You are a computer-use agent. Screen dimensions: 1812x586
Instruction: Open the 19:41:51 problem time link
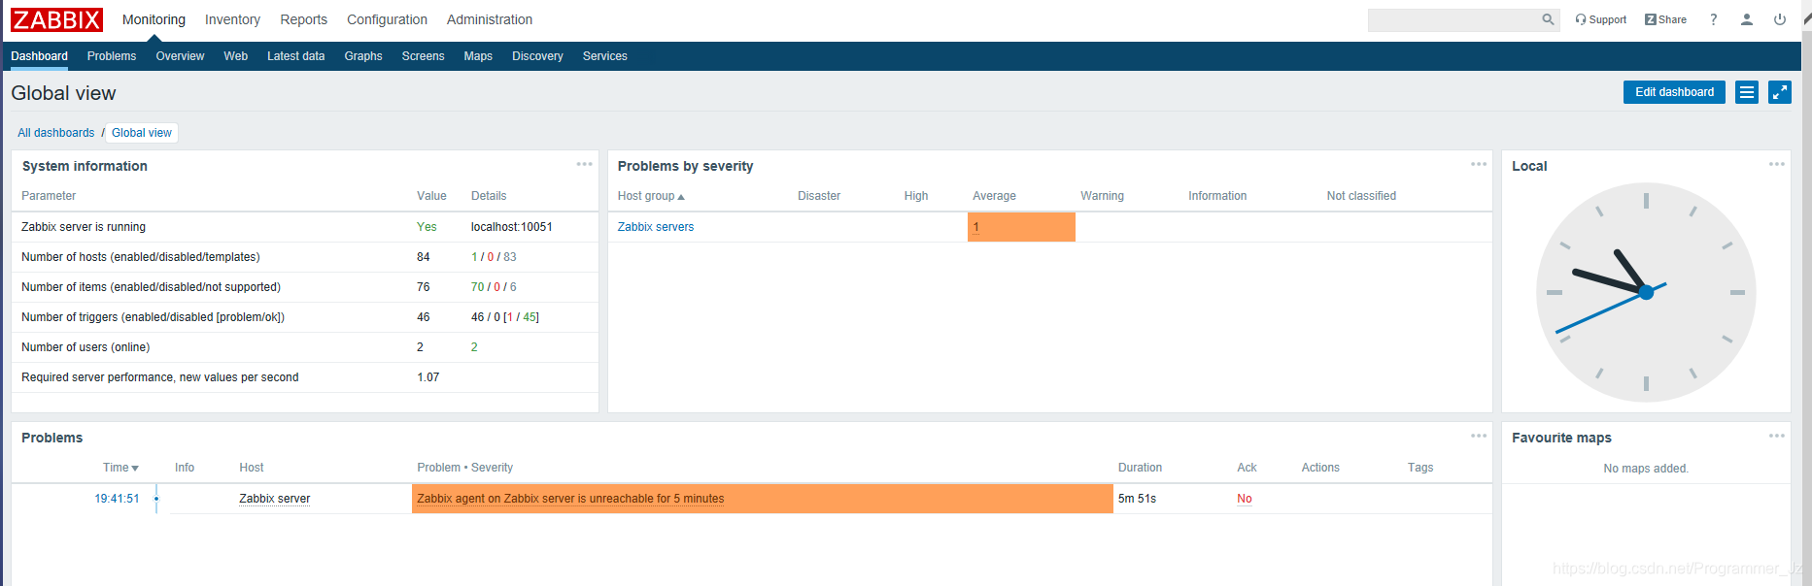pyautogui.click(x=117, y=499)
